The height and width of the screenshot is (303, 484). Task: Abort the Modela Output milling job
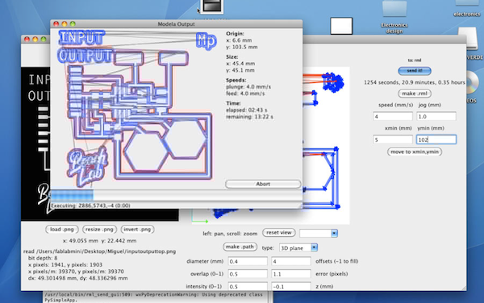click(x=263, y=184)
